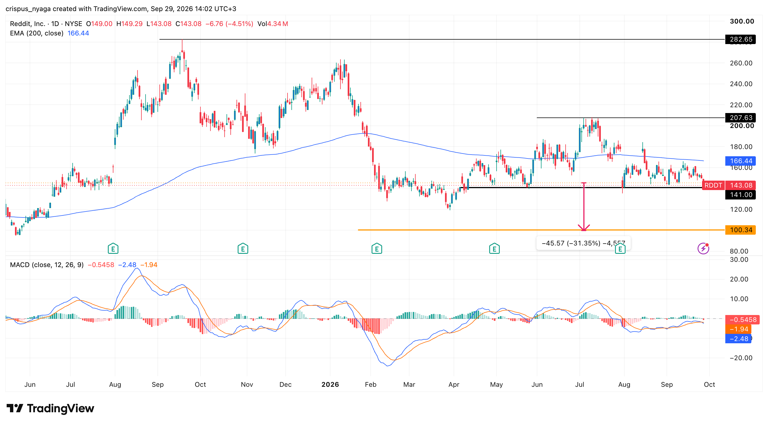Viewport: 768px width, 425px height.
Task: Click the MACD histogram value −0.5458 in legend
Action: (x=101, y=265)
